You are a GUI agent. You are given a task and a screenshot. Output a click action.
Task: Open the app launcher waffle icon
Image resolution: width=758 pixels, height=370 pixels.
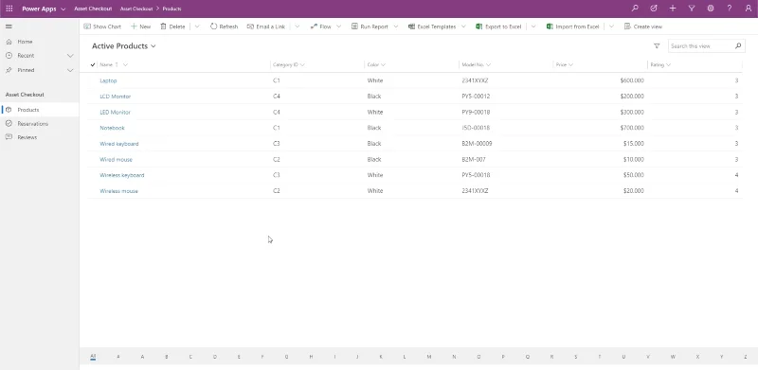(9, 9)
